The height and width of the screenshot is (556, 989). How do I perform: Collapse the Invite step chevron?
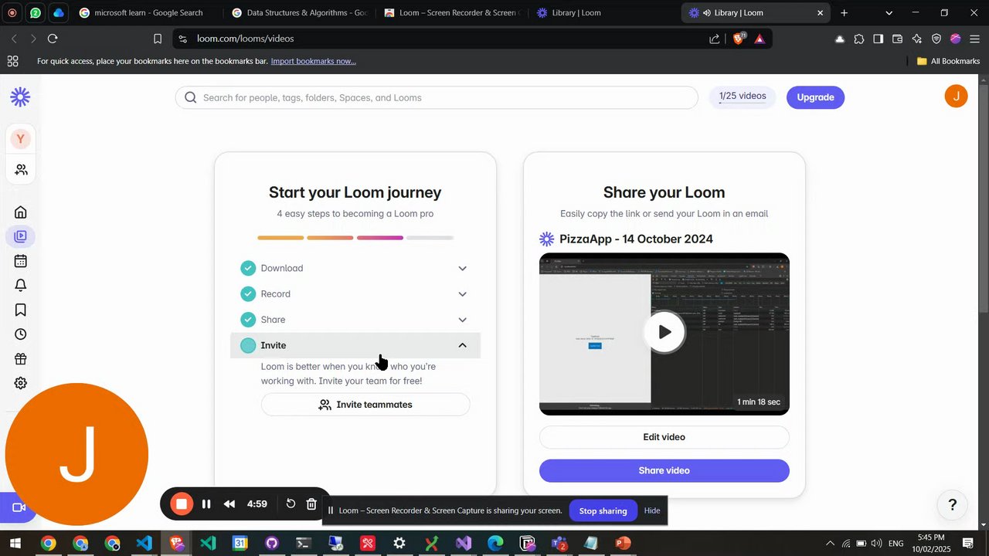462,345
